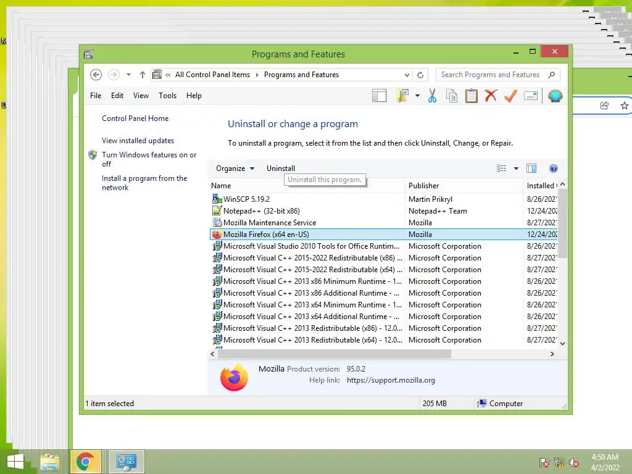Click the vertical scrollbar up arrow
The height and width of the screenshot is (474, 632).
[563, 184]
